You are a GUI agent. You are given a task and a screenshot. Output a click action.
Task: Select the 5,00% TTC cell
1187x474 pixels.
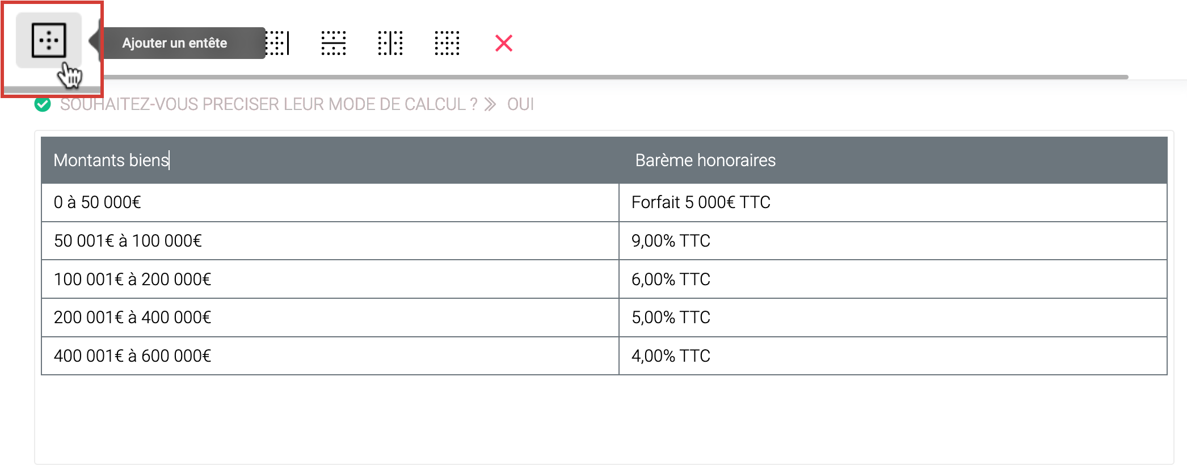pos(671,318)
